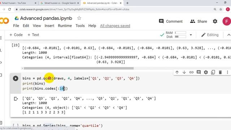Click the RAM usage bar
Viewport: 231px width, 130px height.
[180, 33]
